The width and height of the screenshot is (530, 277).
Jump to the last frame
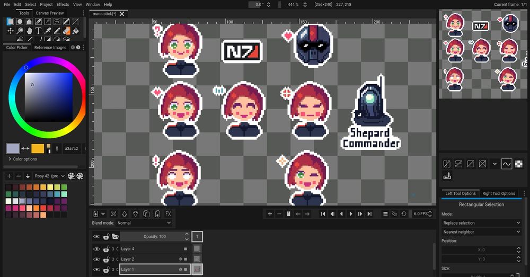(369, 214)
